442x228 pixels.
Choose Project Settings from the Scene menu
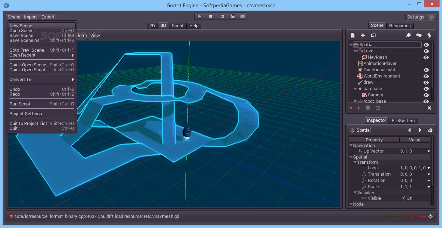[x=26, y=114]
